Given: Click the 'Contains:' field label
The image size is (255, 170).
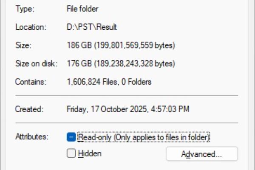Looking at the screenshot, I should click(x=31, y=82).
